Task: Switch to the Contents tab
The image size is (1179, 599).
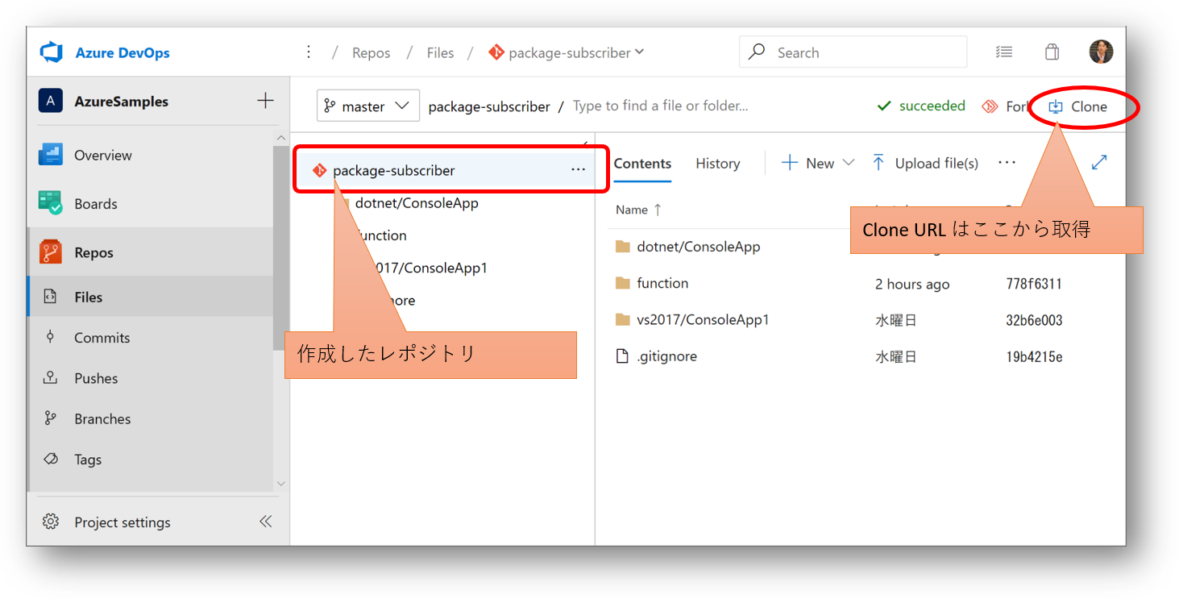Action: (x=642, y=164)
